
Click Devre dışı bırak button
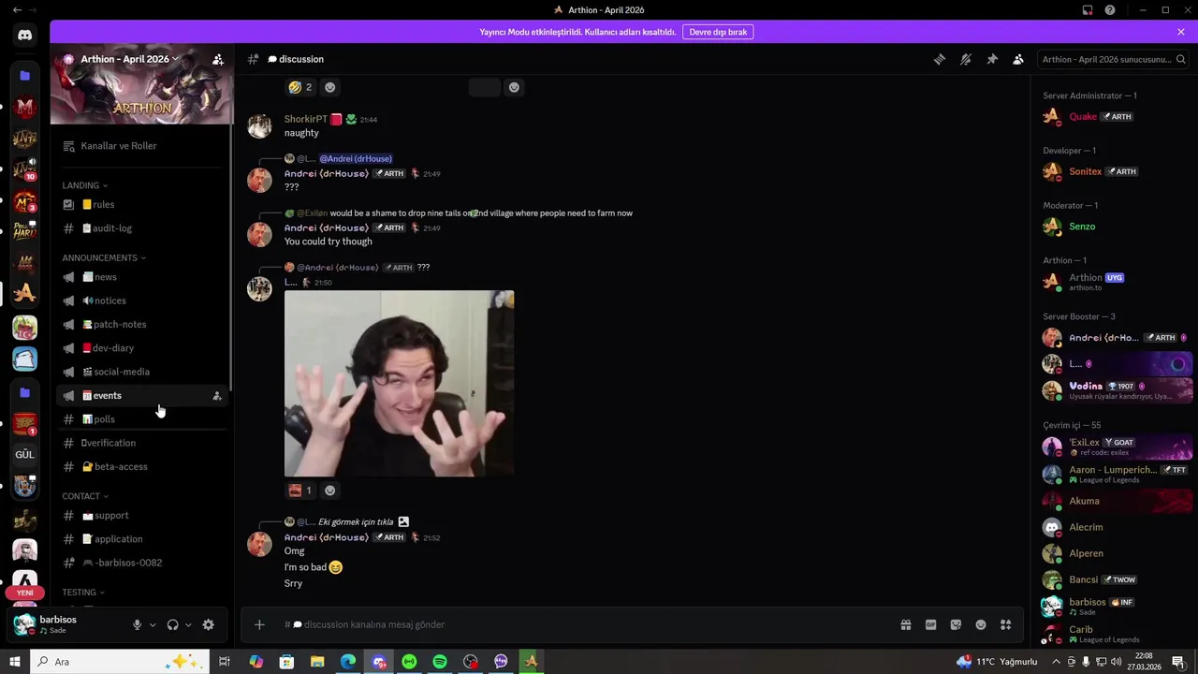coord(718,32)
